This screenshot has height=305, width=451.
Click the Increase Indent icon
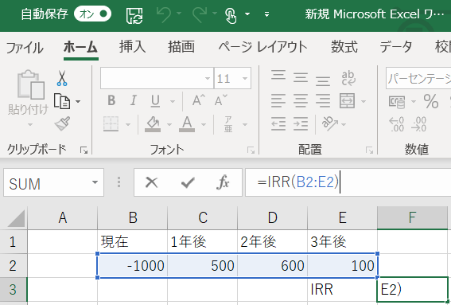coord(301,124)
